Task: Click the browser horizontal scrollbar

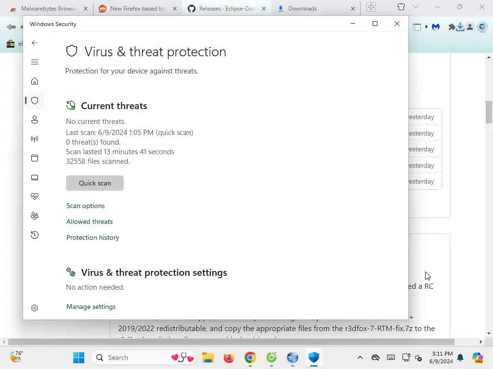Action: [x=231, y=342]
